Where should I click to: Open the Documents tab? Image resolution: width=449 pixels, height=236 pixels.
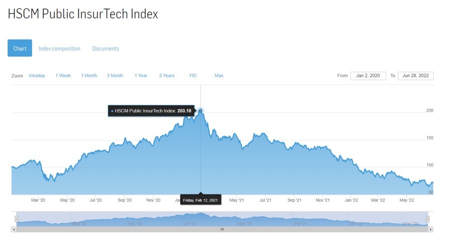point(105,49)
